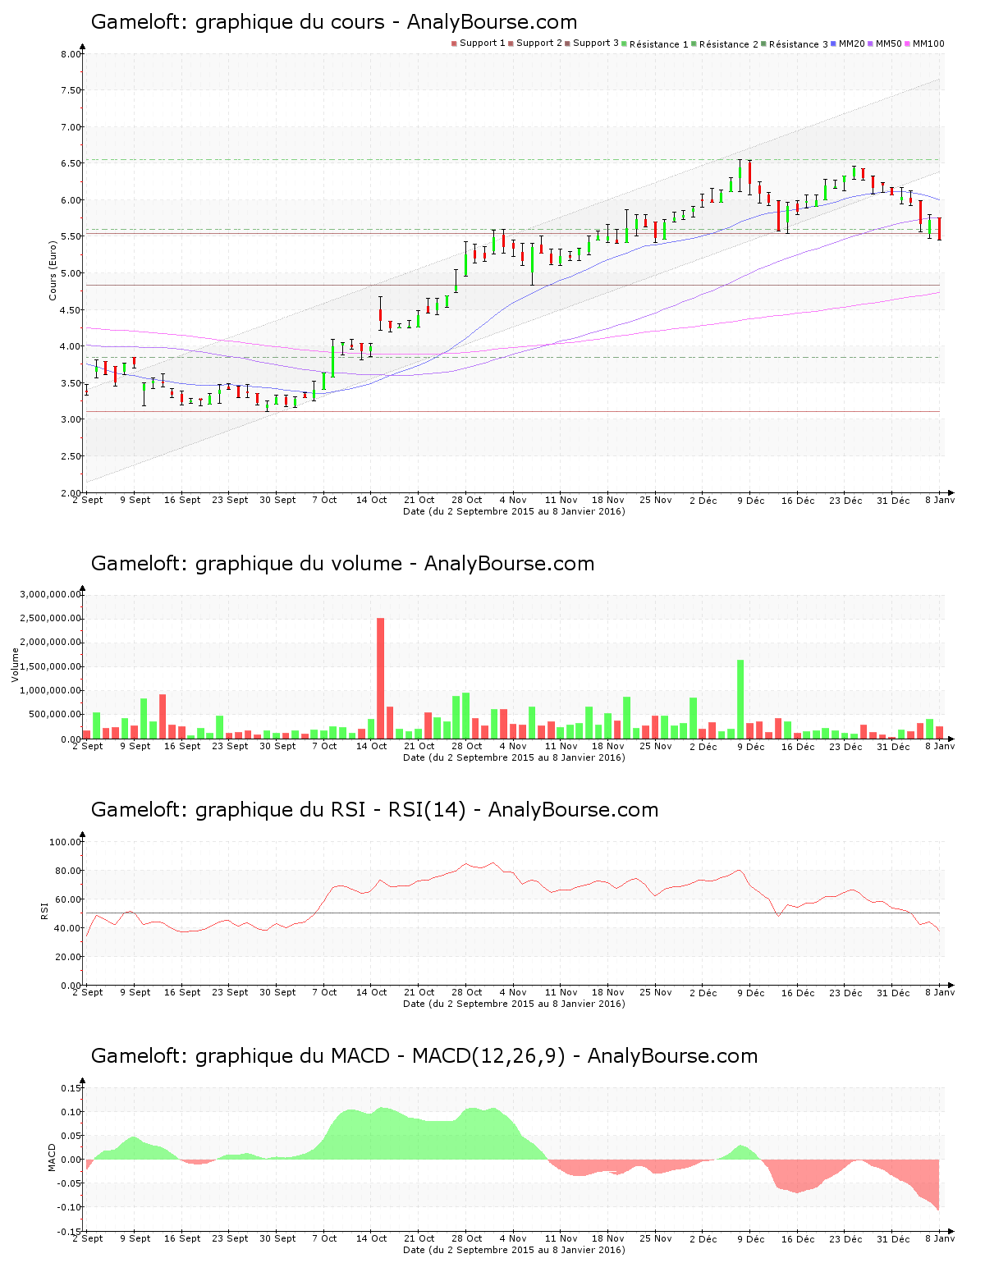The image size is (985, 1272).
Task: Click the 'Cours (Euro)' vertical axis label
Action: pos(53,270)
